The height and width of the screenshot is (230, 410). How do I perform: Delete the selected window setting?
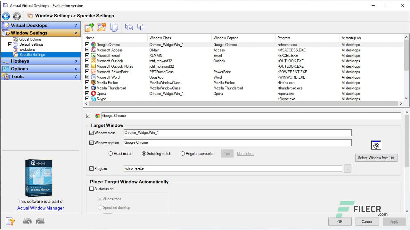pos(102,27)
